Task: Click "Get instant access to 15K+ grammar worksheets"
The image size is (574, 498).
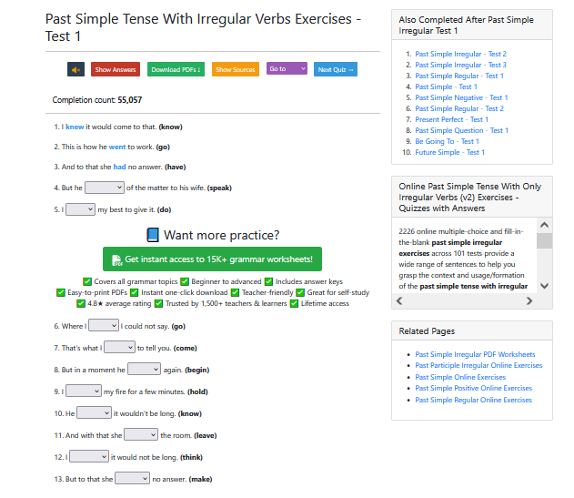Action: [x=214, y=259]
